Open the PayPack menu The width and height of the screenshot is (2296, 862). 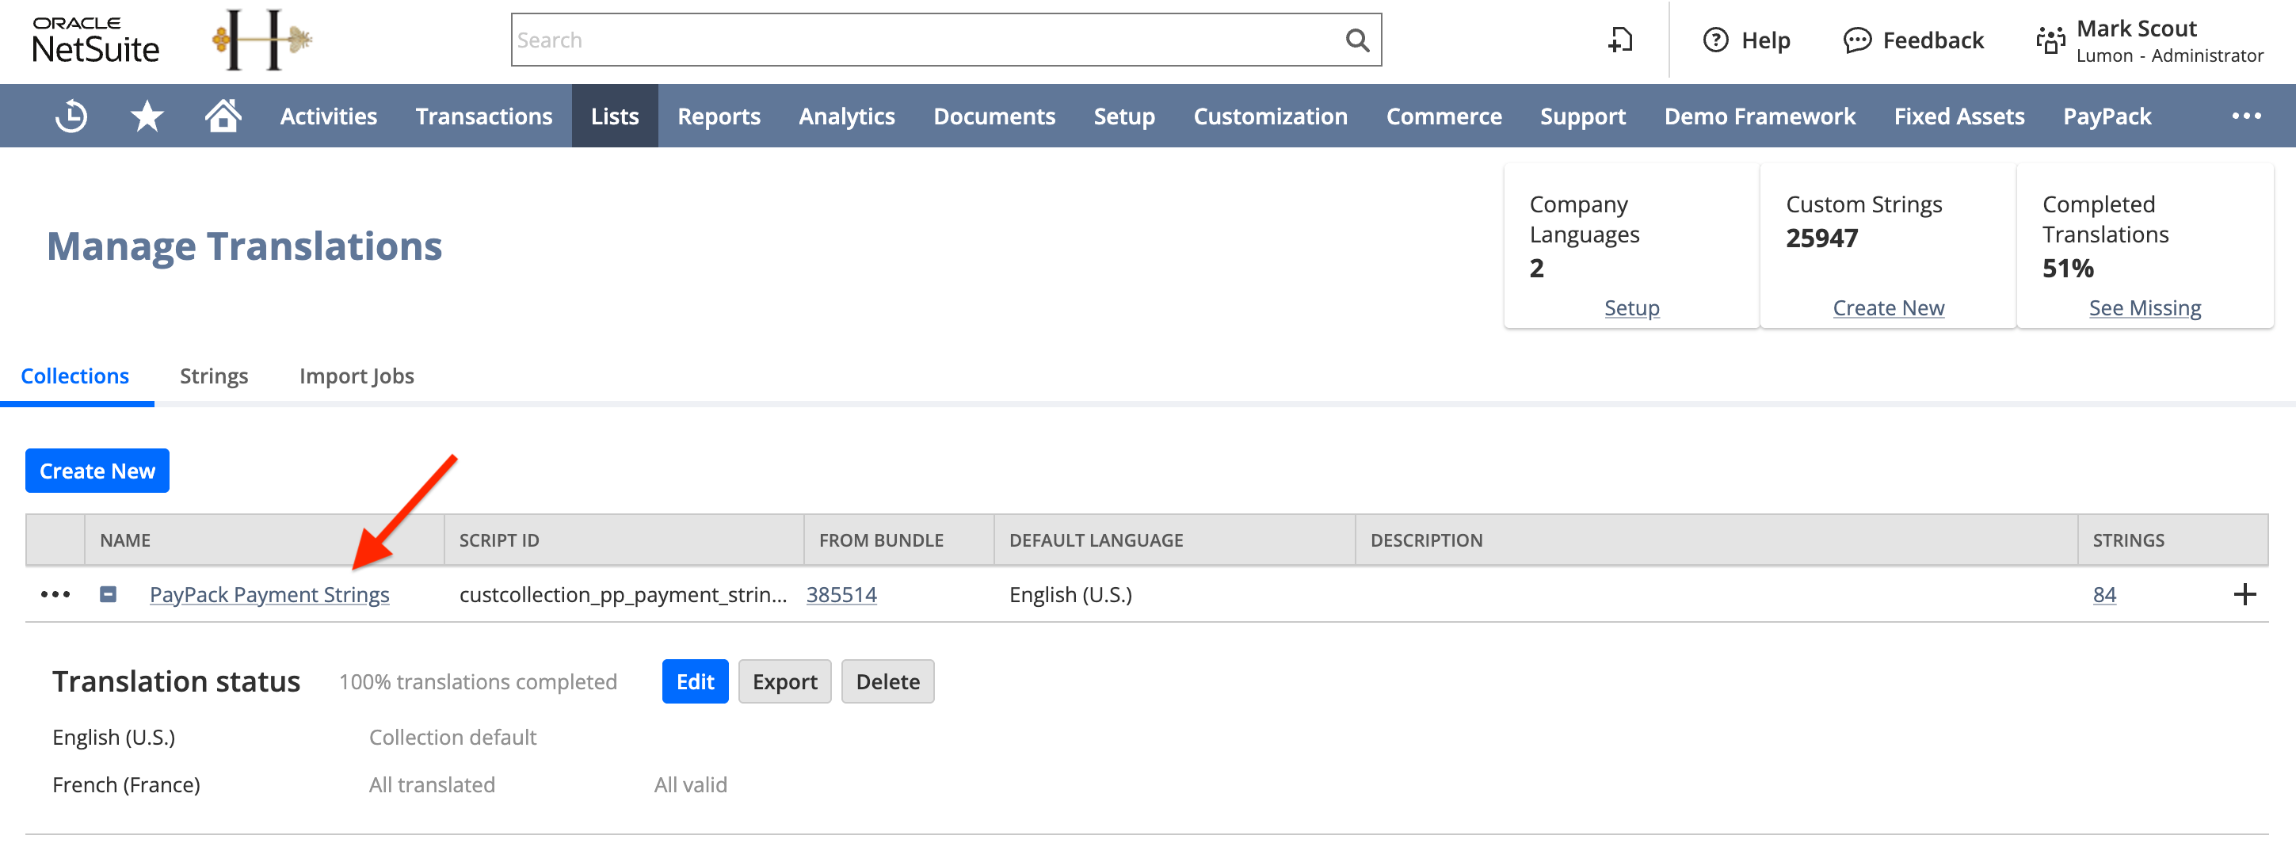tap(2107, 115)
